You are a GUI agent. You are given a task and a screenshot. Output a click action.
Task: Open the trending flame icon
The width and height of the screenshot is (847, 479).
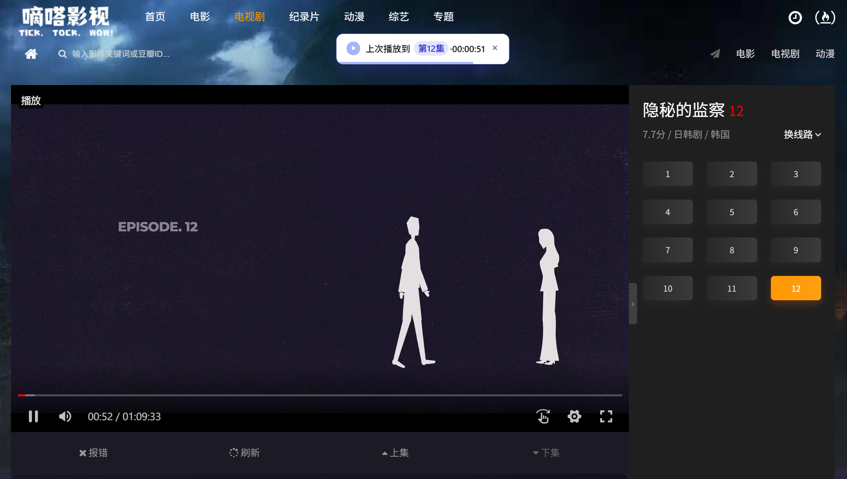click(825, 17)
